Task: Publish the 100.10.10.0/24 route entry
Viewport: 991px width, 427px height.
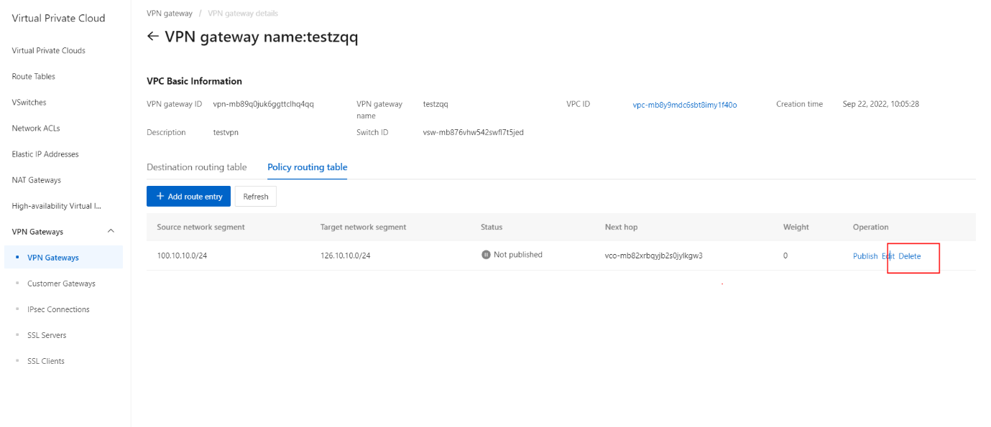Action: point(865,256)
